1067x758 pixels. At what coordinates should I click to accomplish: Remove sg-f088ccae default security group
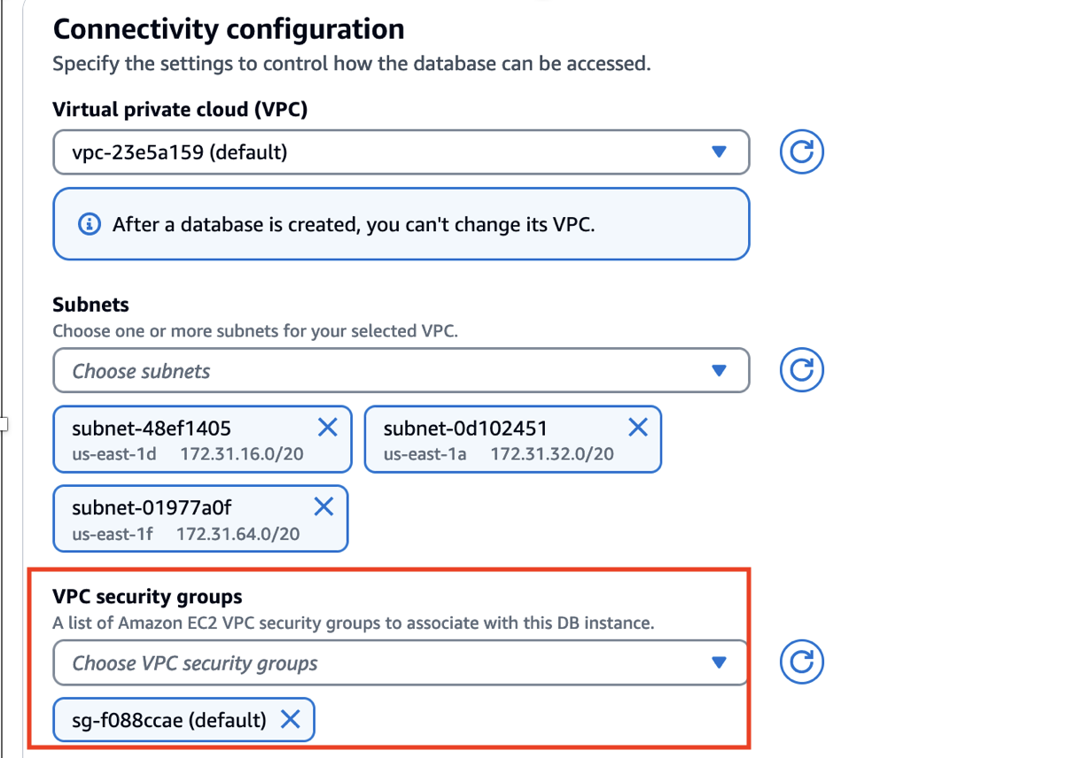[x=290, y=719]
